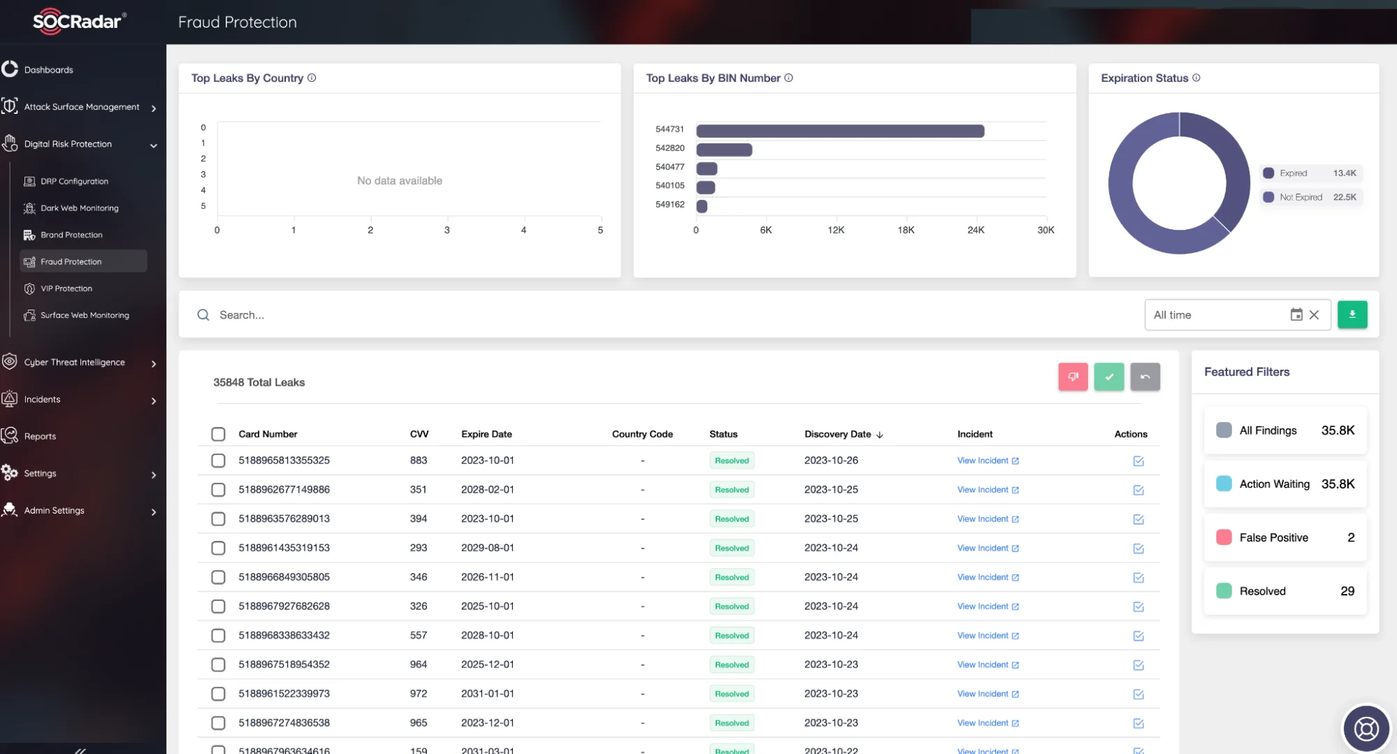Filter by Resolved findings
Screen dimensions: 1397x754
(x=1284, y=591)
